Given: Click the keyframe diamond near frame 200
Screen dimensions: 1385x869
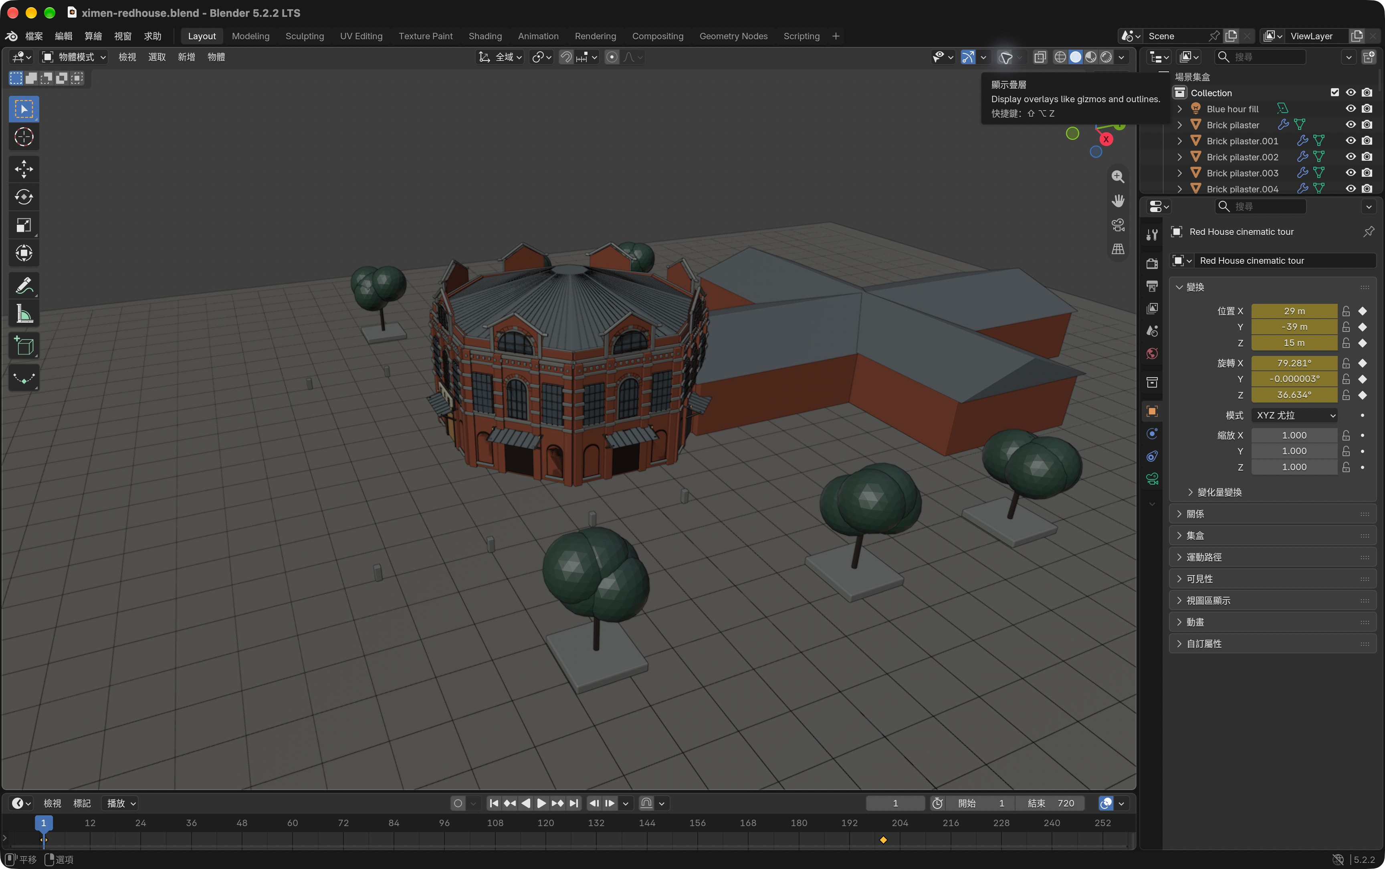Looking at the screenshot, I should 884,840.
